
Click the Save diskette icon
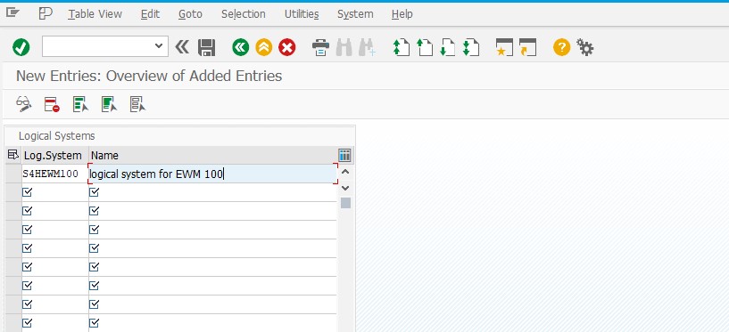click(x=206, y=47)
